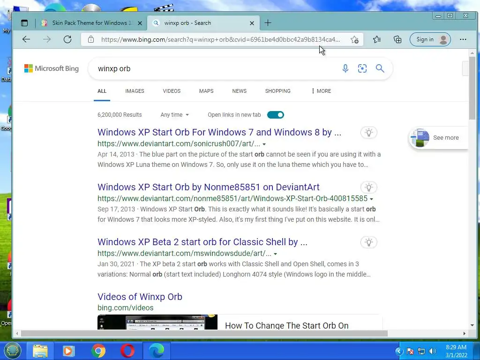Click the Microsoft Bing logo
480x360 pixels.
pos(52,68)
